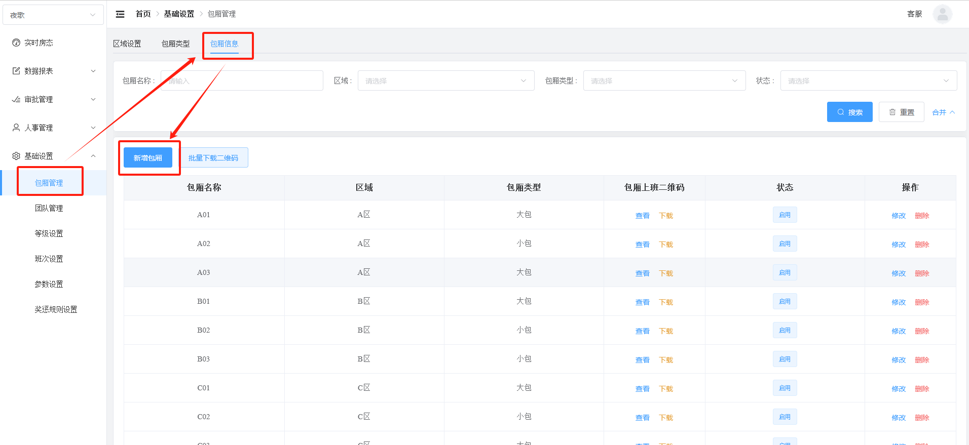Switch to the 区域设置 tab

(x=127, y=44)
